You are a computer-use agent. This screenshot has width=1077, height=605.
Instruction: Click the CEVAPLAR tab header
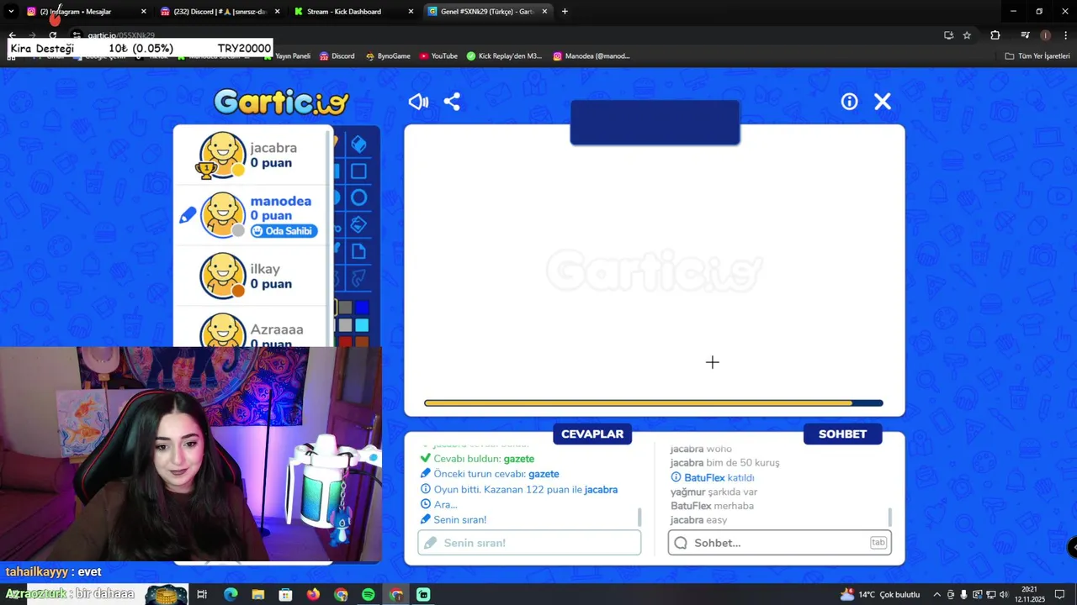(592, 434)
